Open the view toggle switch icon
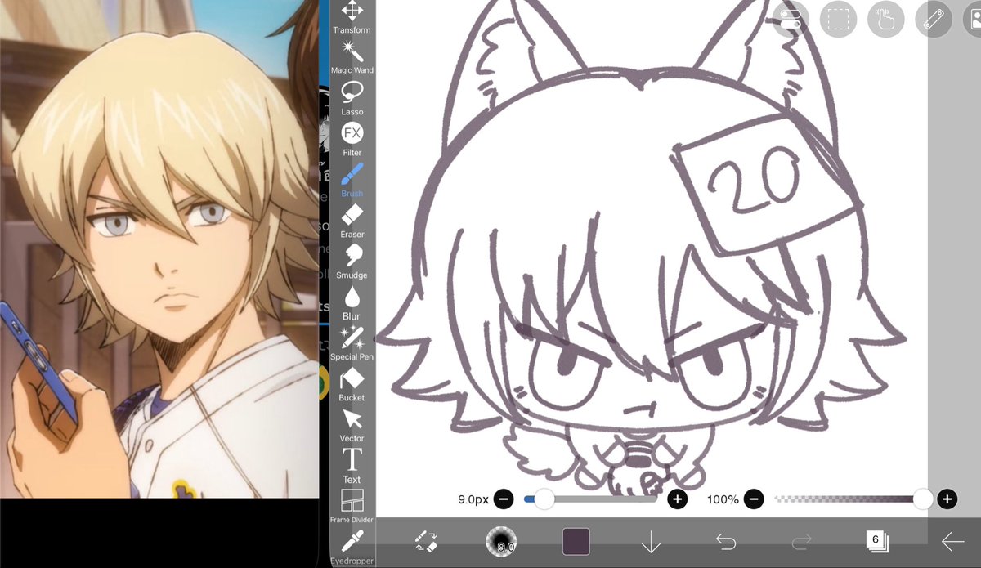The height and width of the screenshot is (568, 981). point(792,19)
